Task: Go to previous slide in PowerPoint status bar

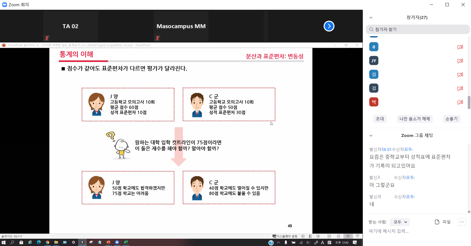Action: click(303, 236)
